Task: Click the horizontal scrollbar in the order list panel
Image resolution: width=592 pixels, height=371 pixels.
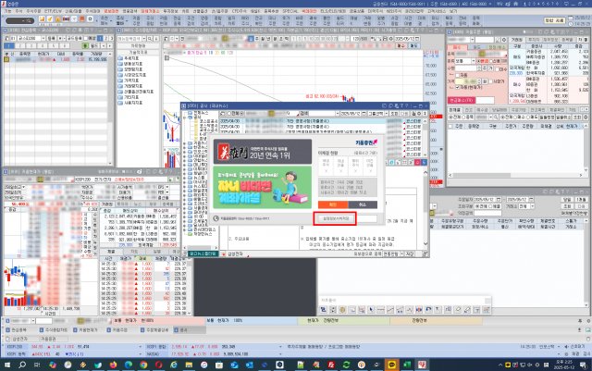Action: [x=516, y=175]
